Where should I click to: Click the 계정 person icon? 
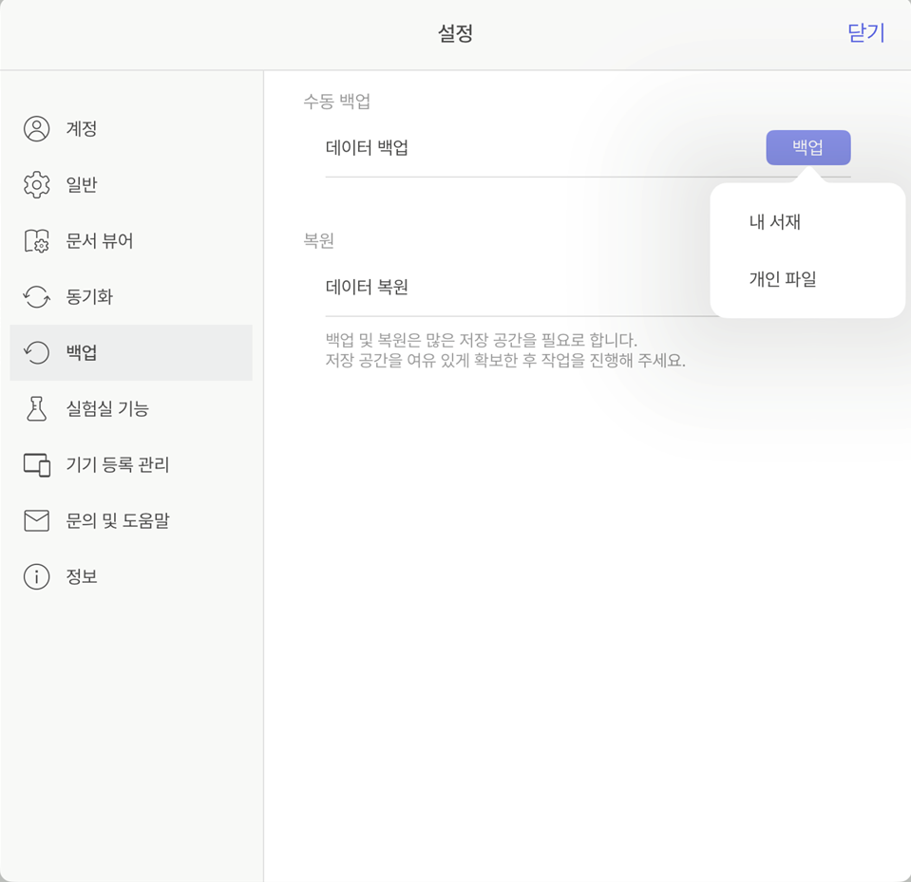pyautogui.click(x=36, y=129)
